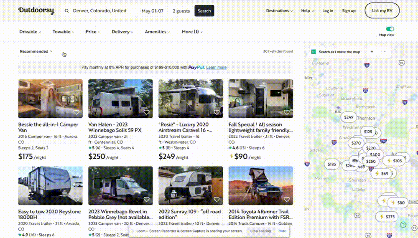The image size is (418, 238).
Task: Click Sign up in header
Action: pyautogui.click(x=349, y=11)
